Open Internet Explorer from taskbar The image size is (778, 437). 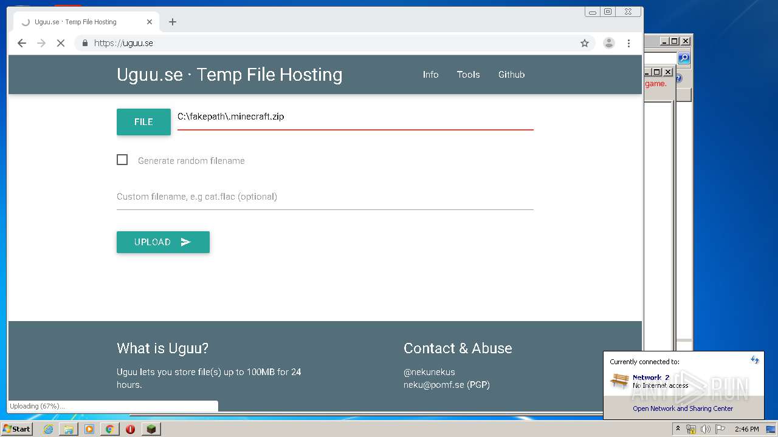[x=48, y=429]
